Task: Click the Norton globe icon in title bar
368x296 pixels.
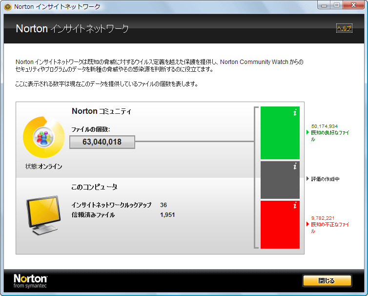Action: 8,7
